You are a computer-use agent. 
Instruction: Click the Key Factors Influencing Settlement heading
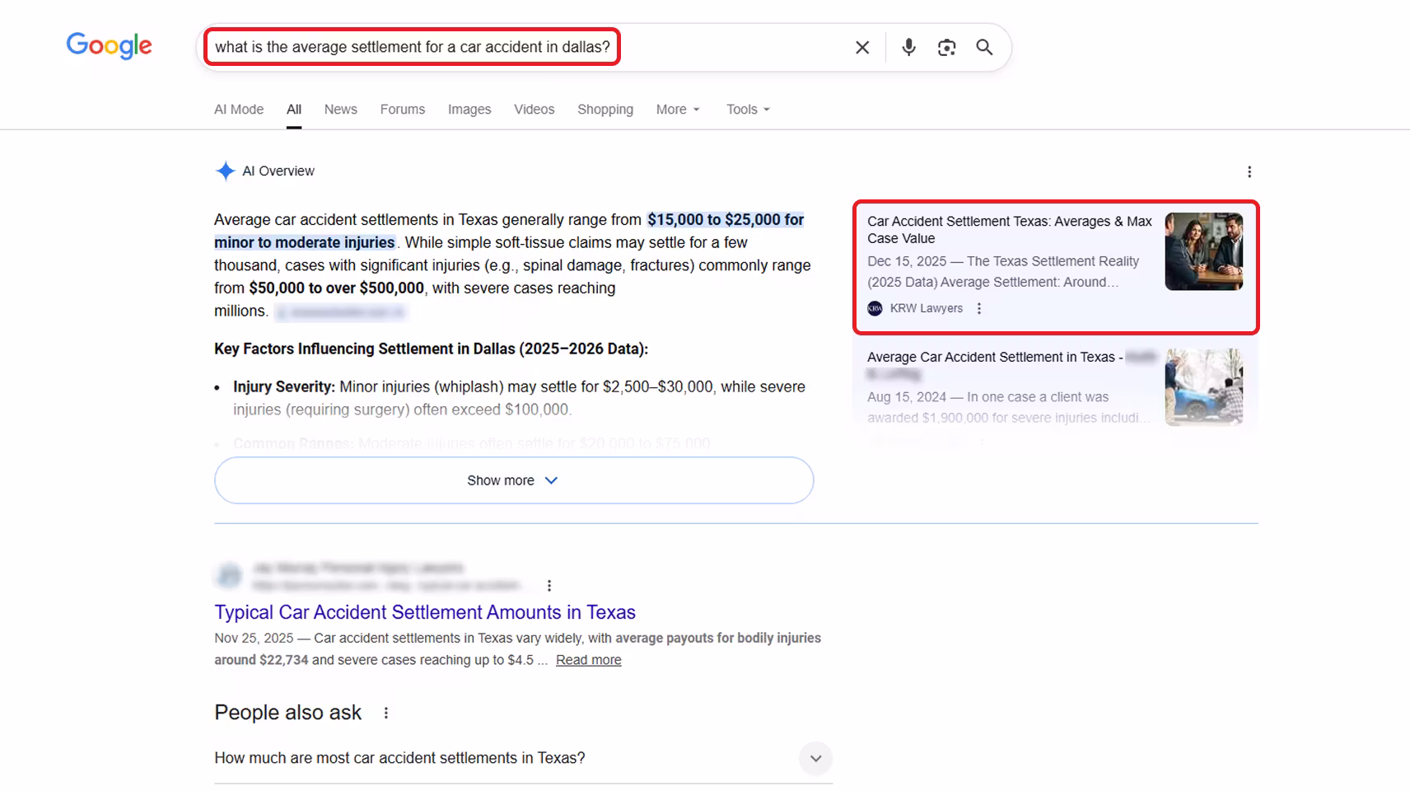click(432, 349)
